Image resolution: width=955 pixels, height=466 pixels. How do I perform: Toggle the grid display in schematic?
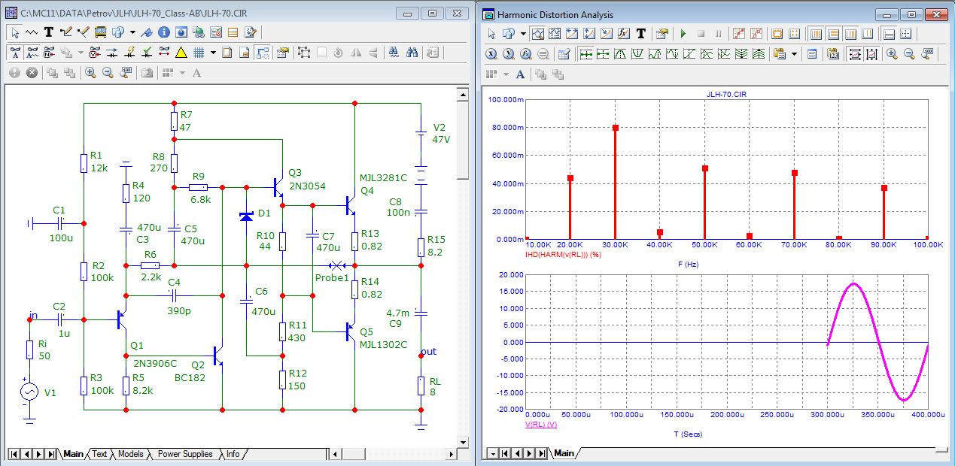199,53
